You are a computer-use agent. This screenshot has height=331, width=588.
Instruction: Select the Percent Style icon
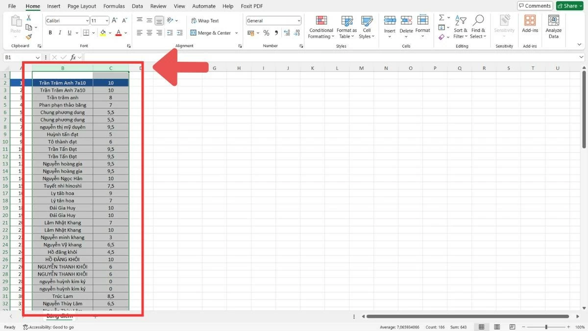(267, 33)
